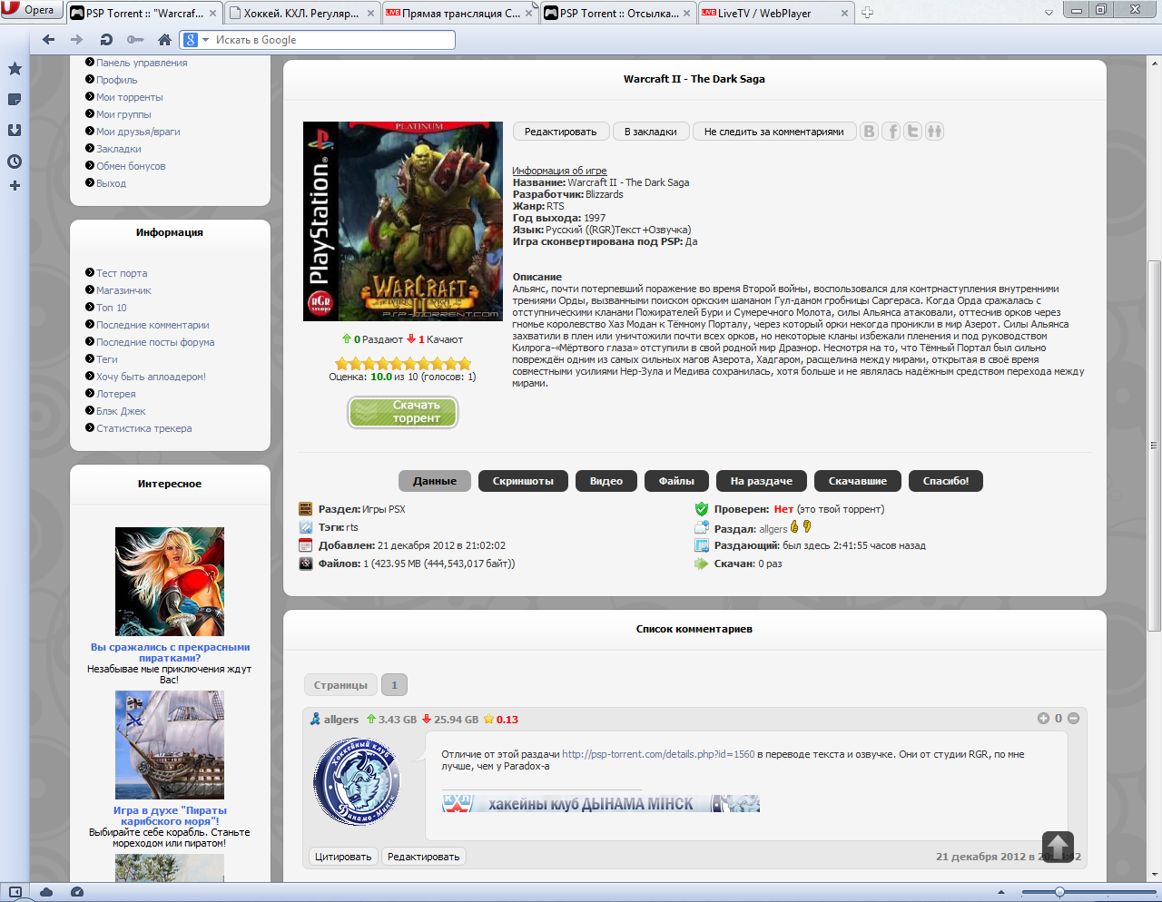The height and width of the screenshot is (902, 1162).
Task: Upvote the comment with the plus icon
Action: [1043, 718]
